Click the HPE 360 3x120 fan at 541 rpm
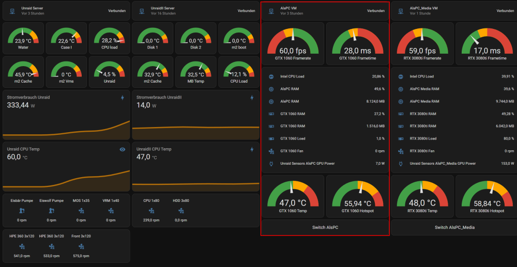Image resolution: width=517 pixels, height=267 pixels. click(x=22, y=246)
